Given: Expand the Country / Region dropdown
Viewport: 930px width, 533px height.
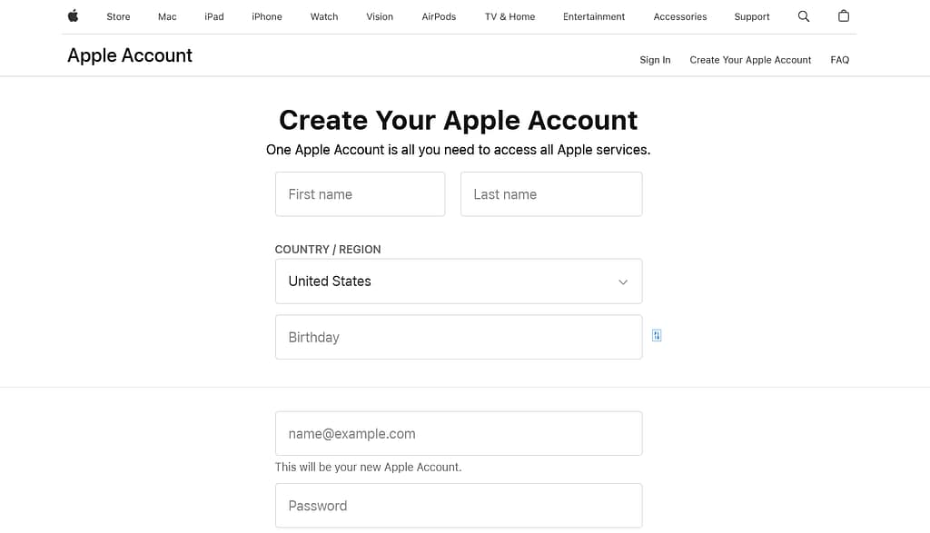Looking at the screenshot, I should click(458, 281).
